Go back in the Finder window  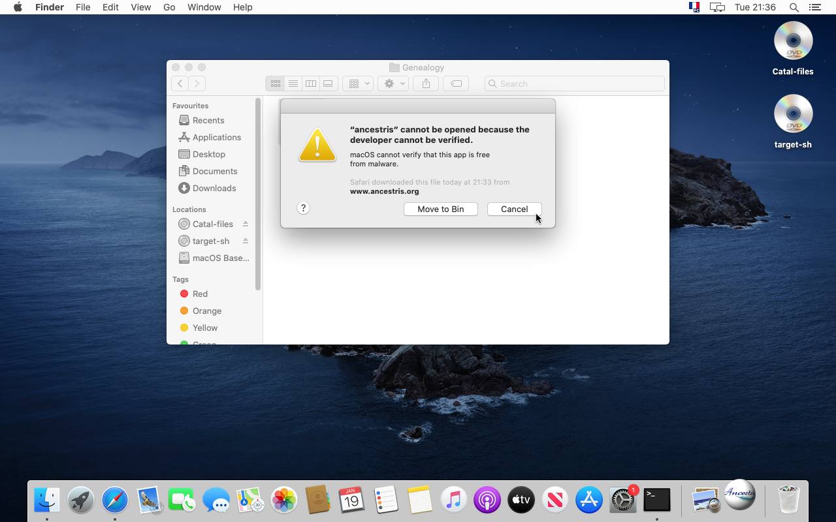click(x=180, y=84)
